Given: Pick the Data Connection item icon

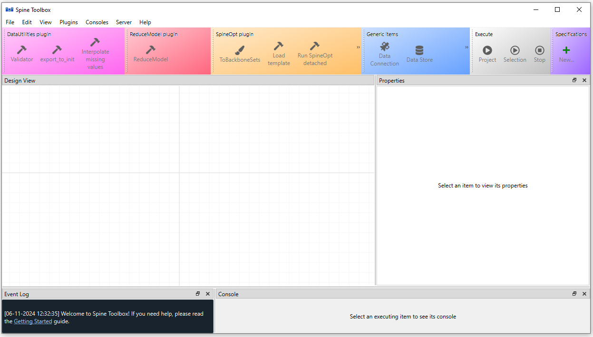Looking at the screenshot, I should coord(385,47).
